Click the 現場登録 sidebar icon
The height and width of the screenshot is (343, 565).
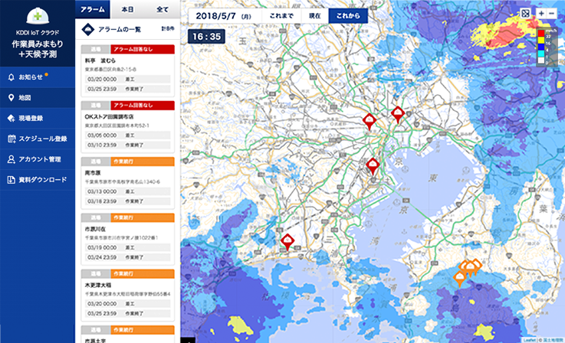[11, 118]
